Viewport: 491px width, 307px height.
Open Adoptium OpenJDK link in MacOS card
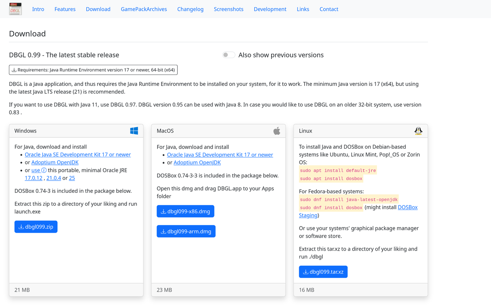tap(197, 163)
